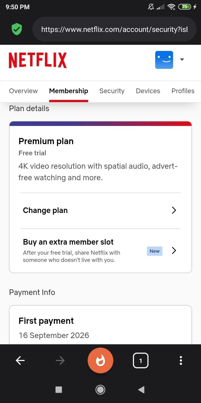Tap the Android recent apps square
The image size is (201, 403).
pyautogui.click(x=59, y=390)
